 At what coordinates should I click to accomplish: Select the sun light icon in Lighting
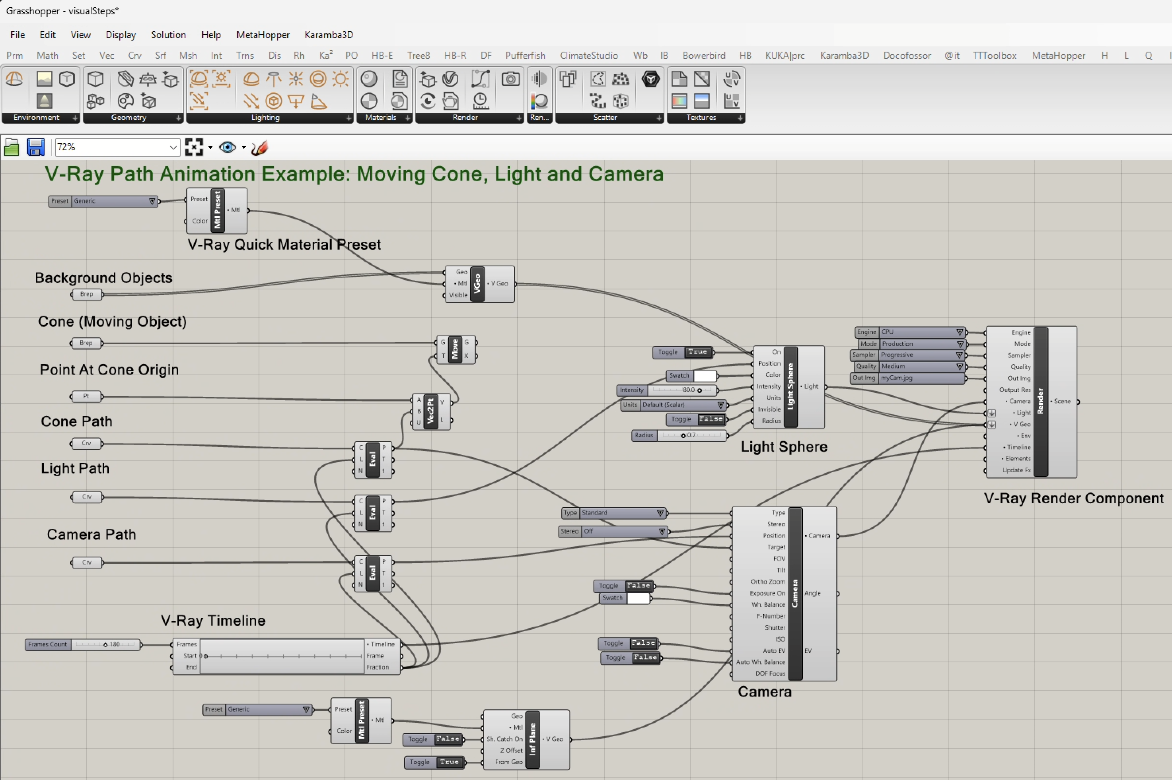click(x=341, y=79)
